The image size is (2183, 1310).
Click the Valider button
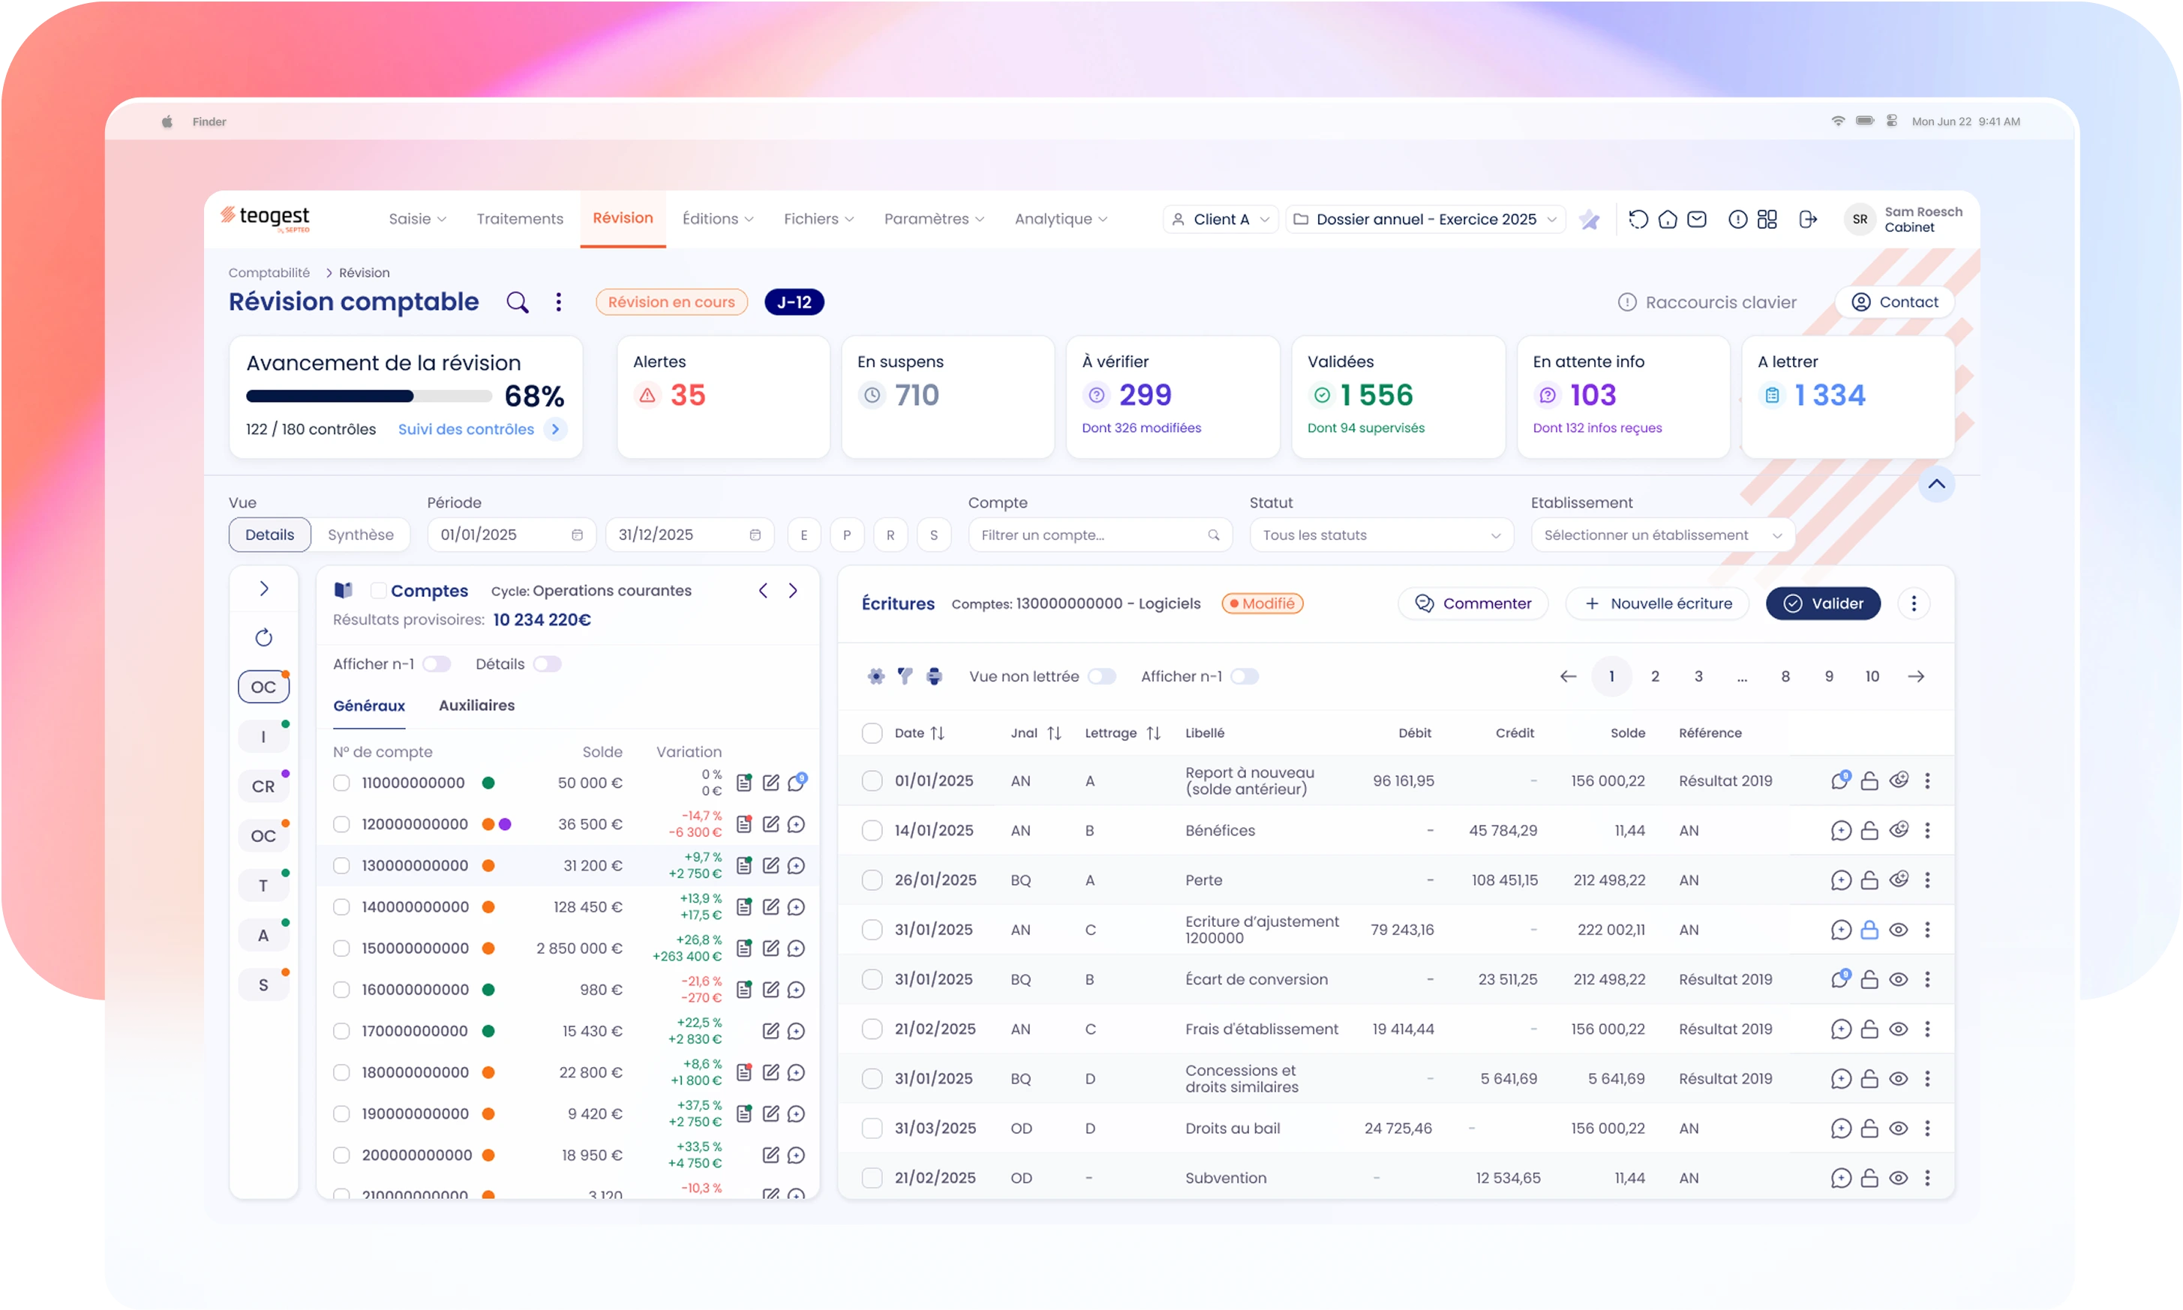(1823, 604)
